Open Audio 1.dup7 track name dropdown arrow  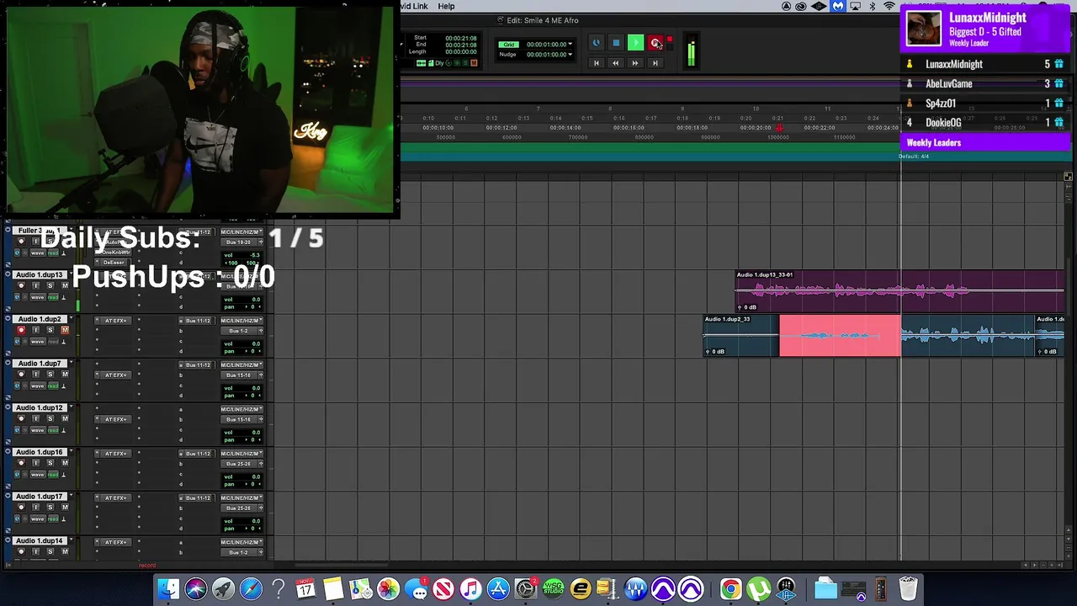click(x=71, y=364)
